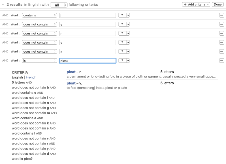Screen dimensions: 226x164
Task: Open the 'pleat' verb entry
Action: [71, 83]
